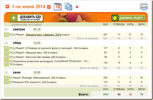The width and height of the screenshot is (153, 100).
Task: Expand [+] for Овощное рагу, 160.0 грамм
Action: pos(14,53)
